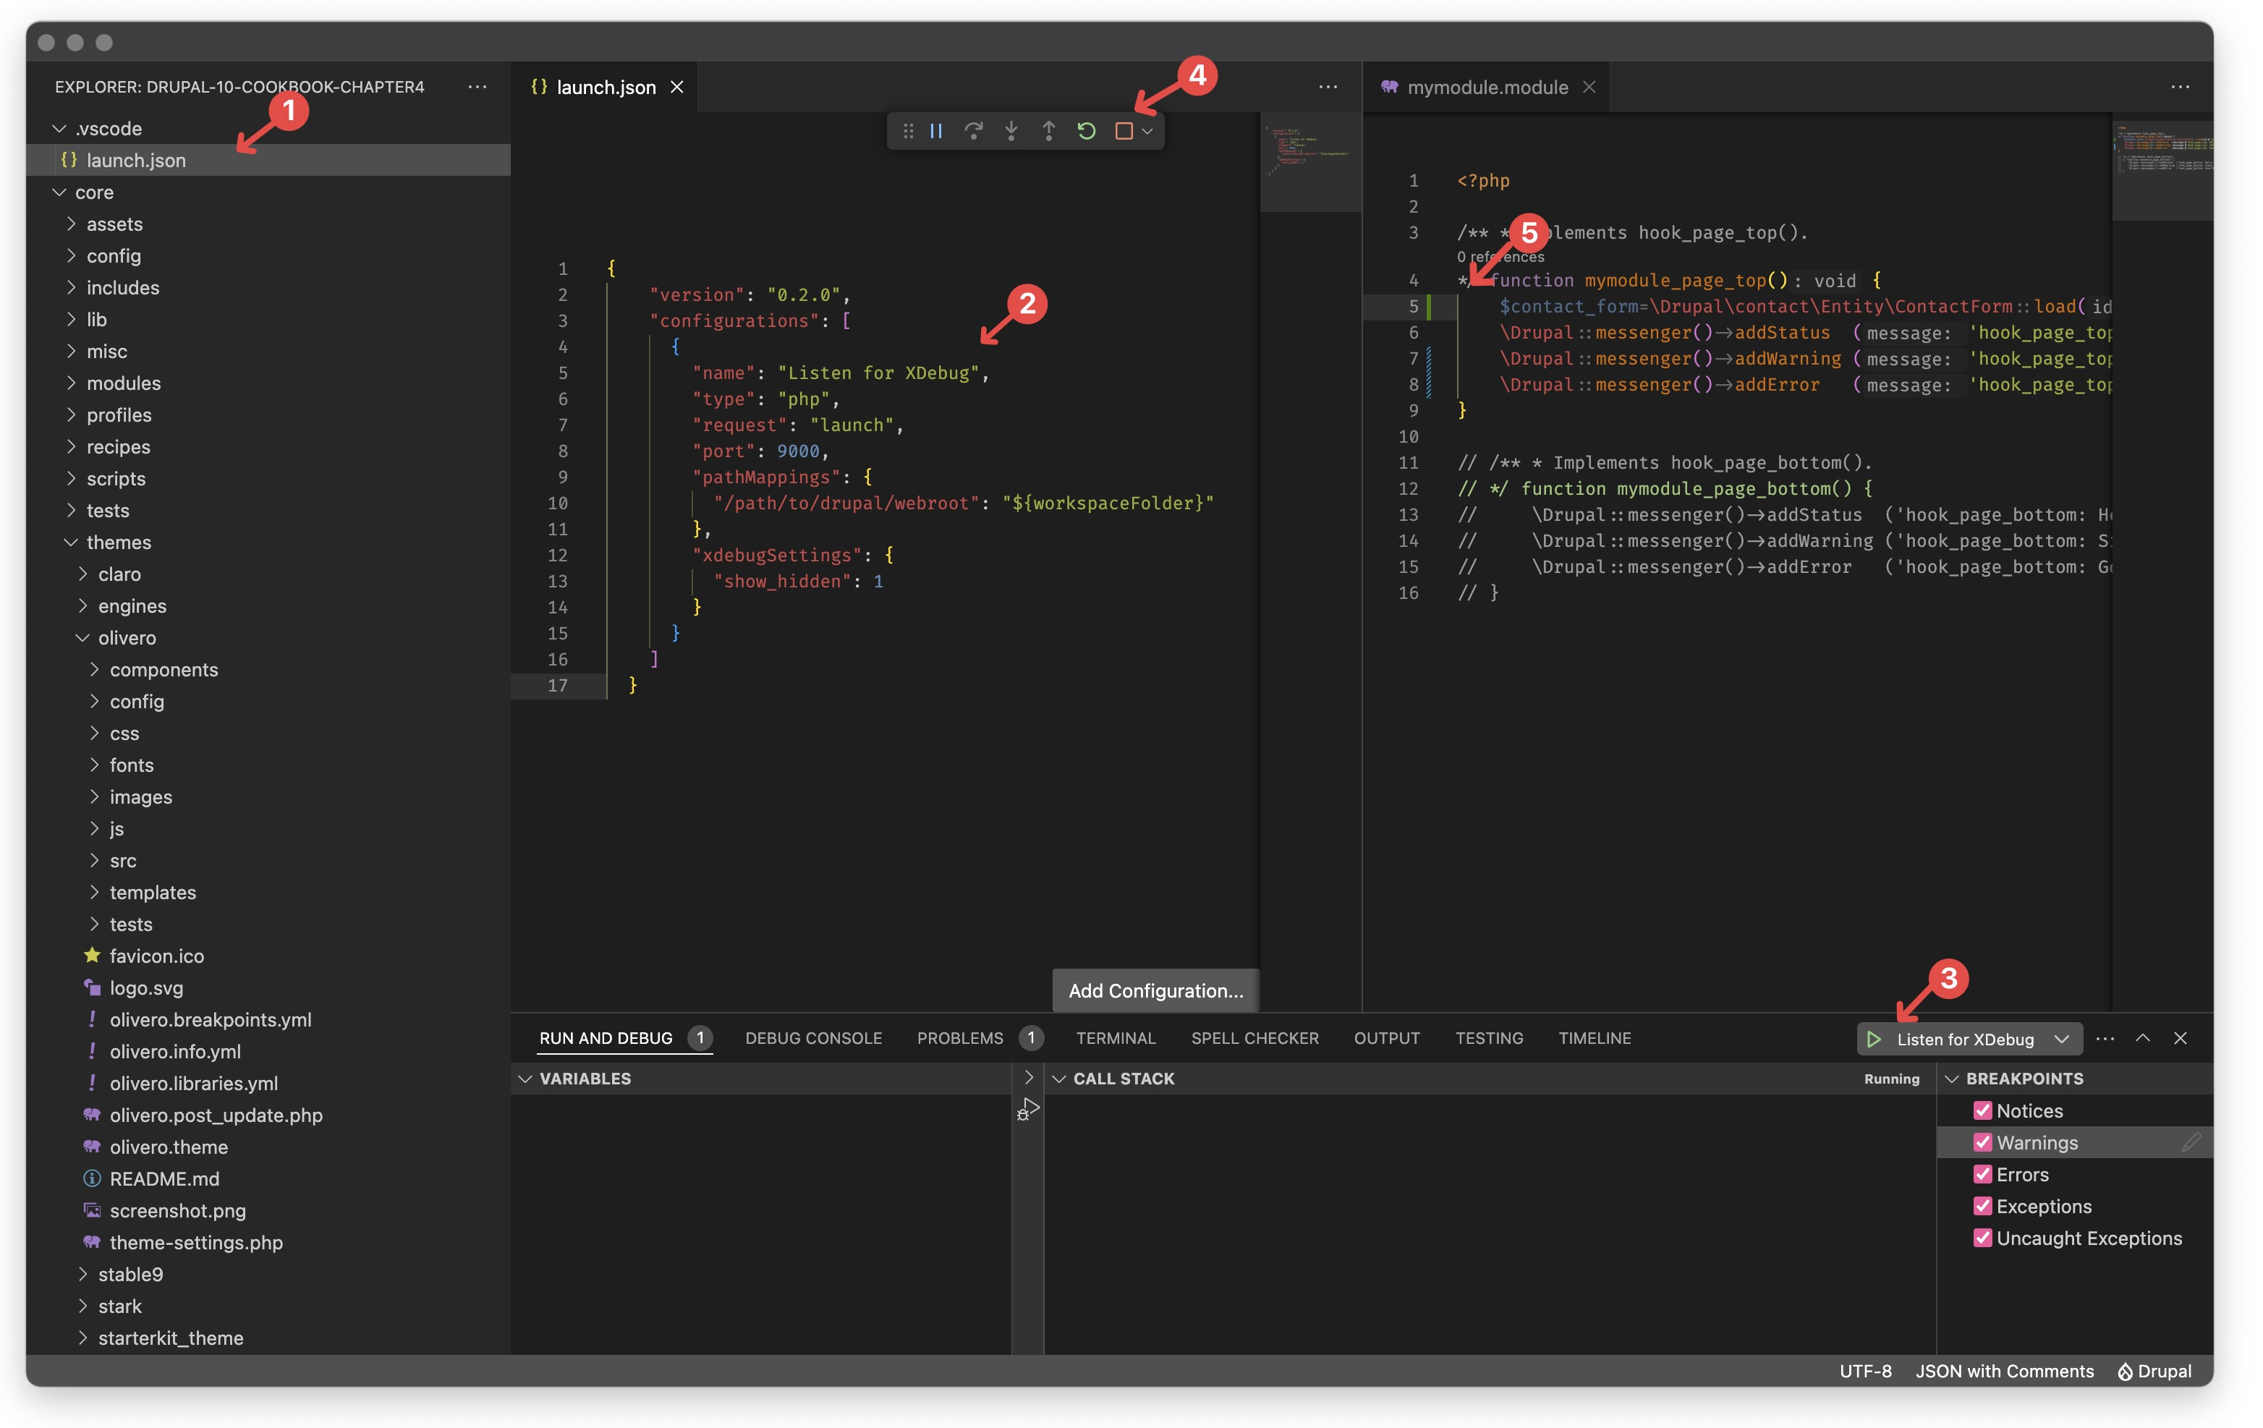This screenshot has width=2263, height=1428.
Task: Expand the modules folder in explorer
Action: (x=123, y=383)
